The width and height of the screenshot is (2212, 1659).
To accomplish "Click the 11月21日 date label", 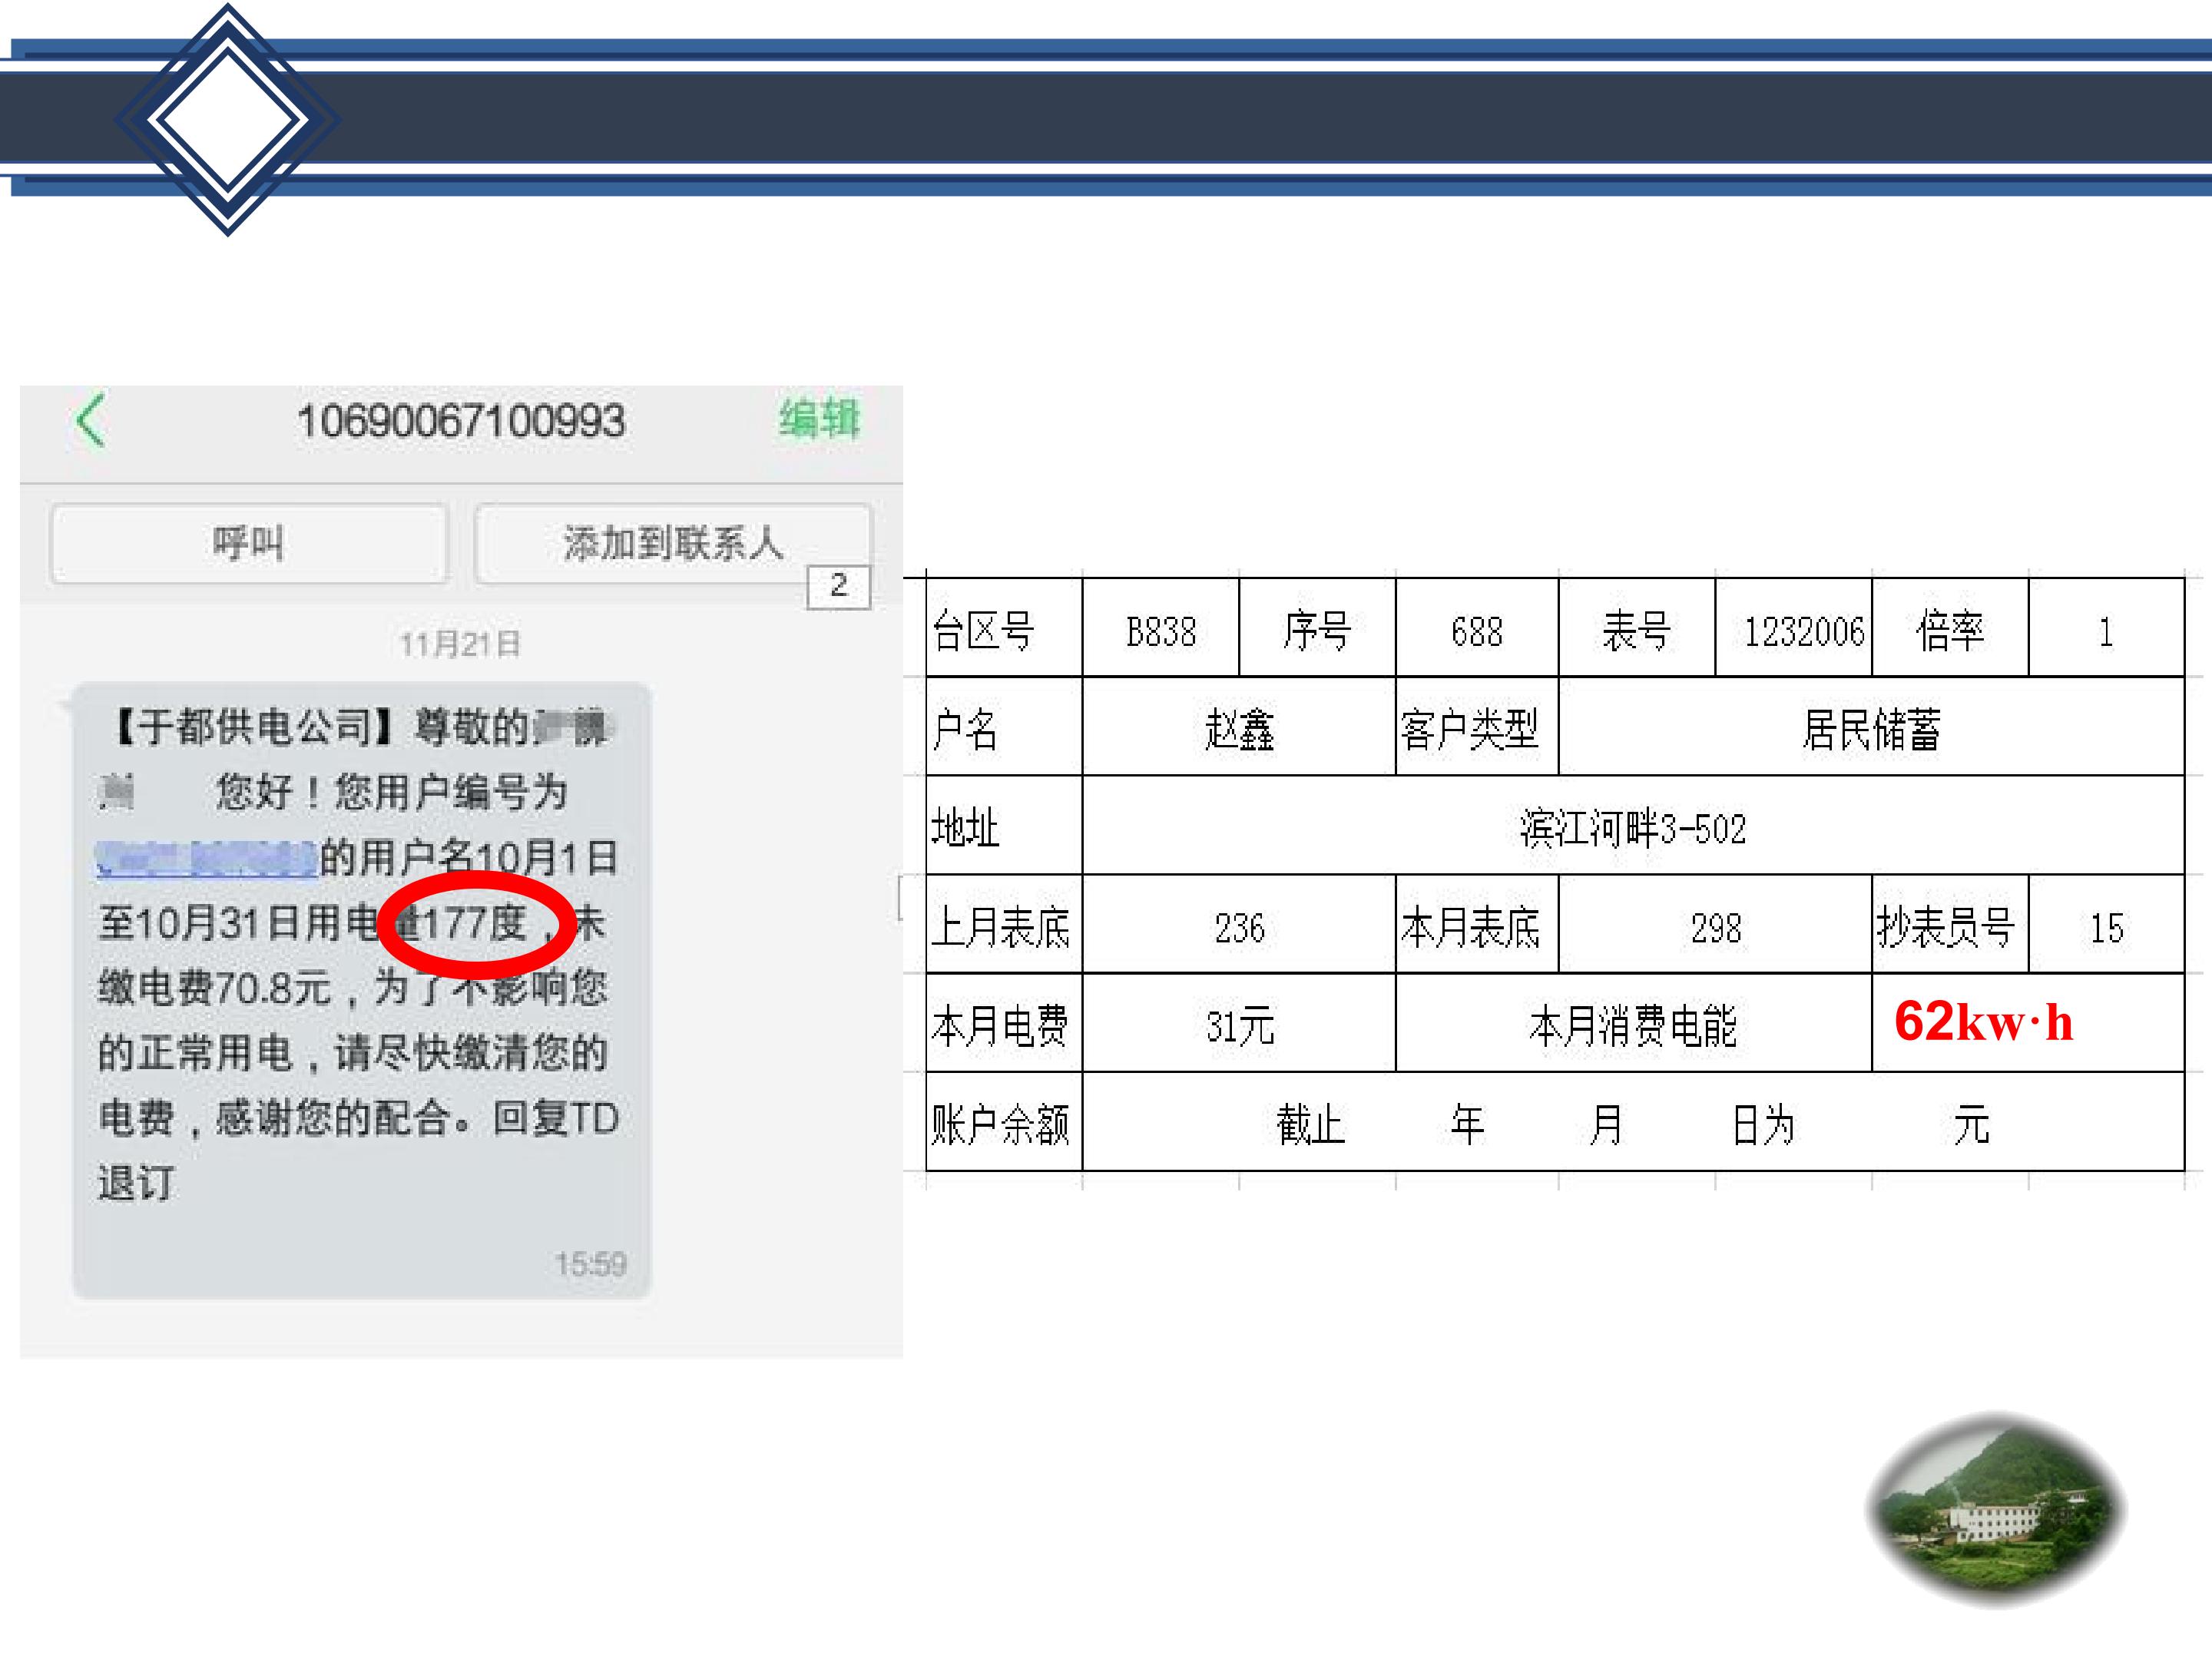I will click(x=460, y=644).
